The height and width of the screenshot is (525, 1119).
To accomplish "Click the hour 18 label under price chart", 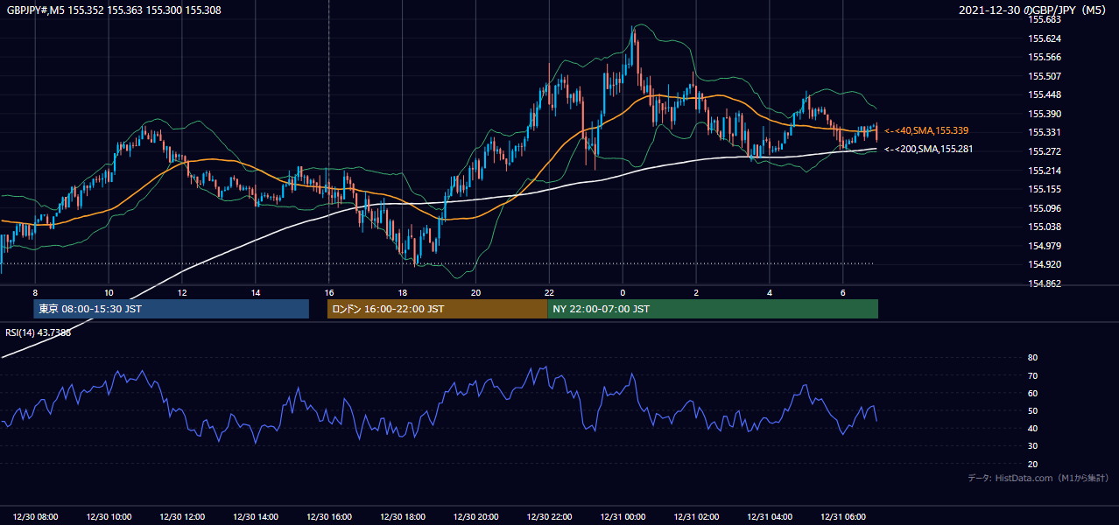I will pos(402,292).
